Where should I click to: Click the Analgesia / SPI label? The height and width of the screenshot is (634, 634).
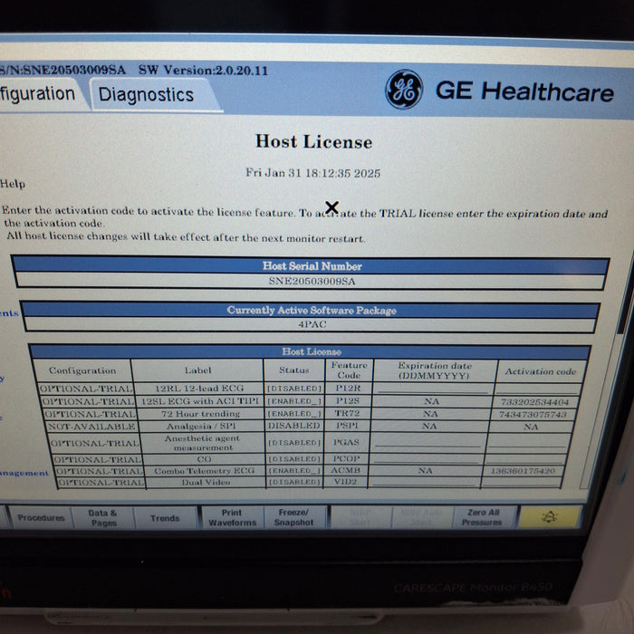coord(201,427)
